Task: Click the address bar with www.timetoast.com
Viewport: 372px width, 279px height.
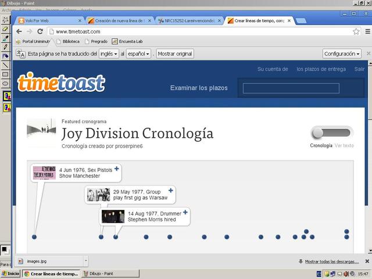Action: 200,31
